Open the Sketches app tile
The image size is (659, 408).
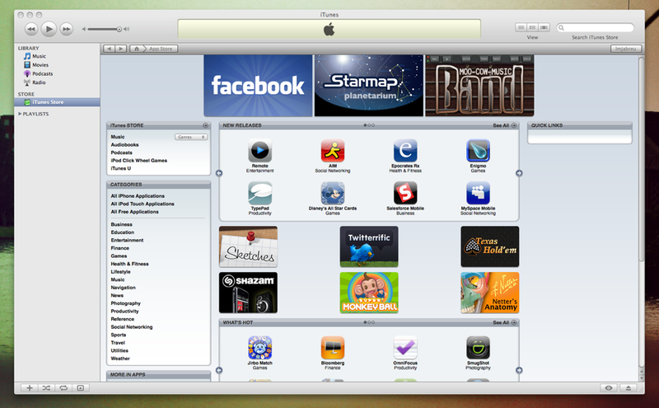(248, 247)
